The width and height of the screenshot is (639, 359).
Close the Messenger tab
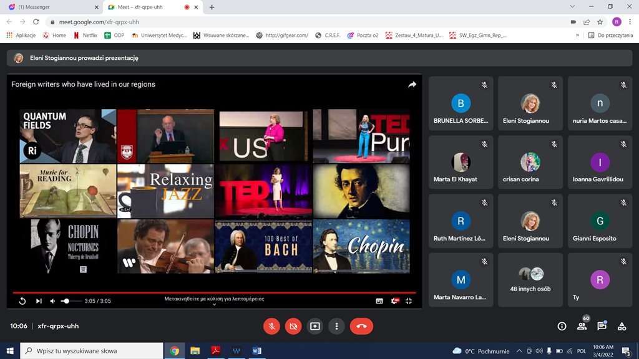(97, 7)
